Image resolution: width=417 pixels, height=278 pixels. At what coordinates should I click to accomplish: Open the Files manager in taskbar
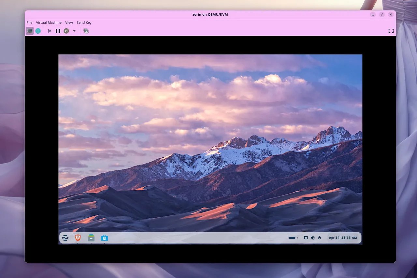click(91, 238)
